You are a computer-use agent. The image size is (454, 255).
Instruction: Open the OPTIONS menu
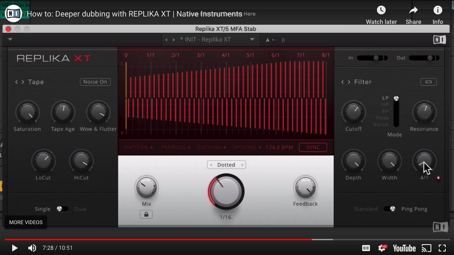pos(247,148)
